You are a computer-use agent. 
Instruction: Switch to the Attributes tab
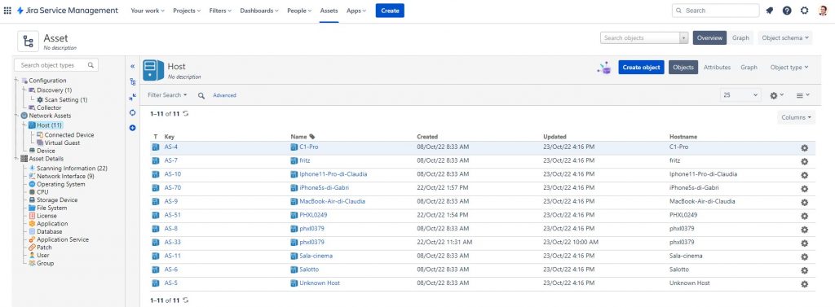[x=717, y=67]
